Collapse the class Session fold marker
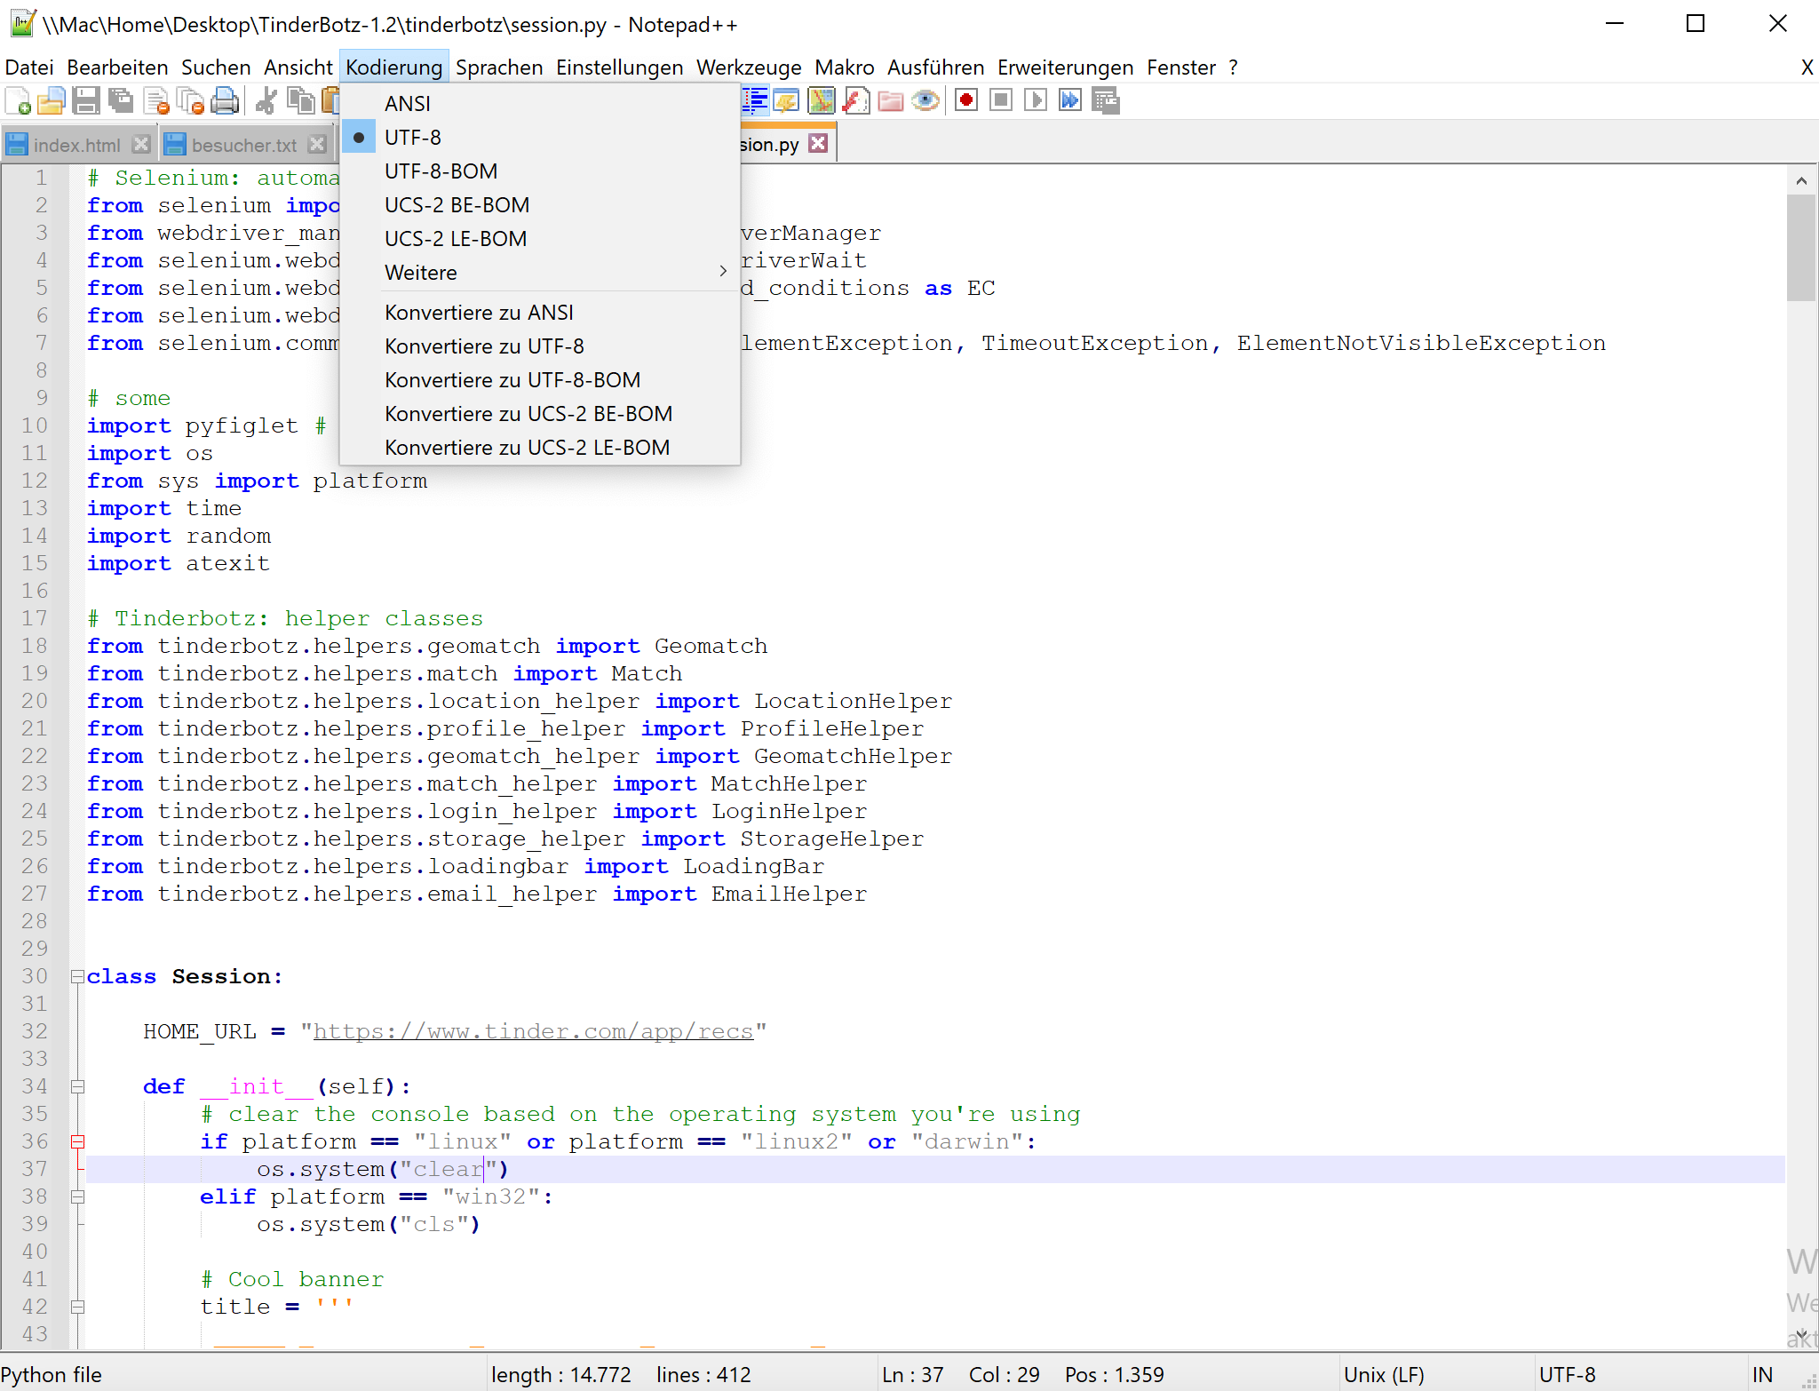Viewport: 1819px width, 1391px height. pos(77,977)
